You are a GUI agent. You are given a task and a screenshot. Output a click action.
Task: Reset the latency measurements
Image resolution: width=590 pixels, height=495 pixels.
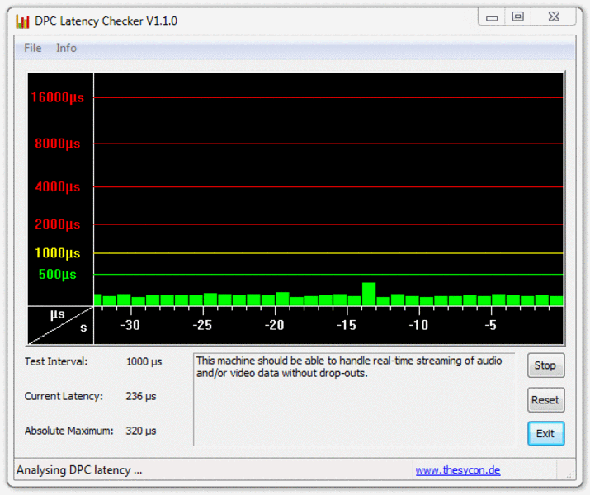tap(545, 400)
